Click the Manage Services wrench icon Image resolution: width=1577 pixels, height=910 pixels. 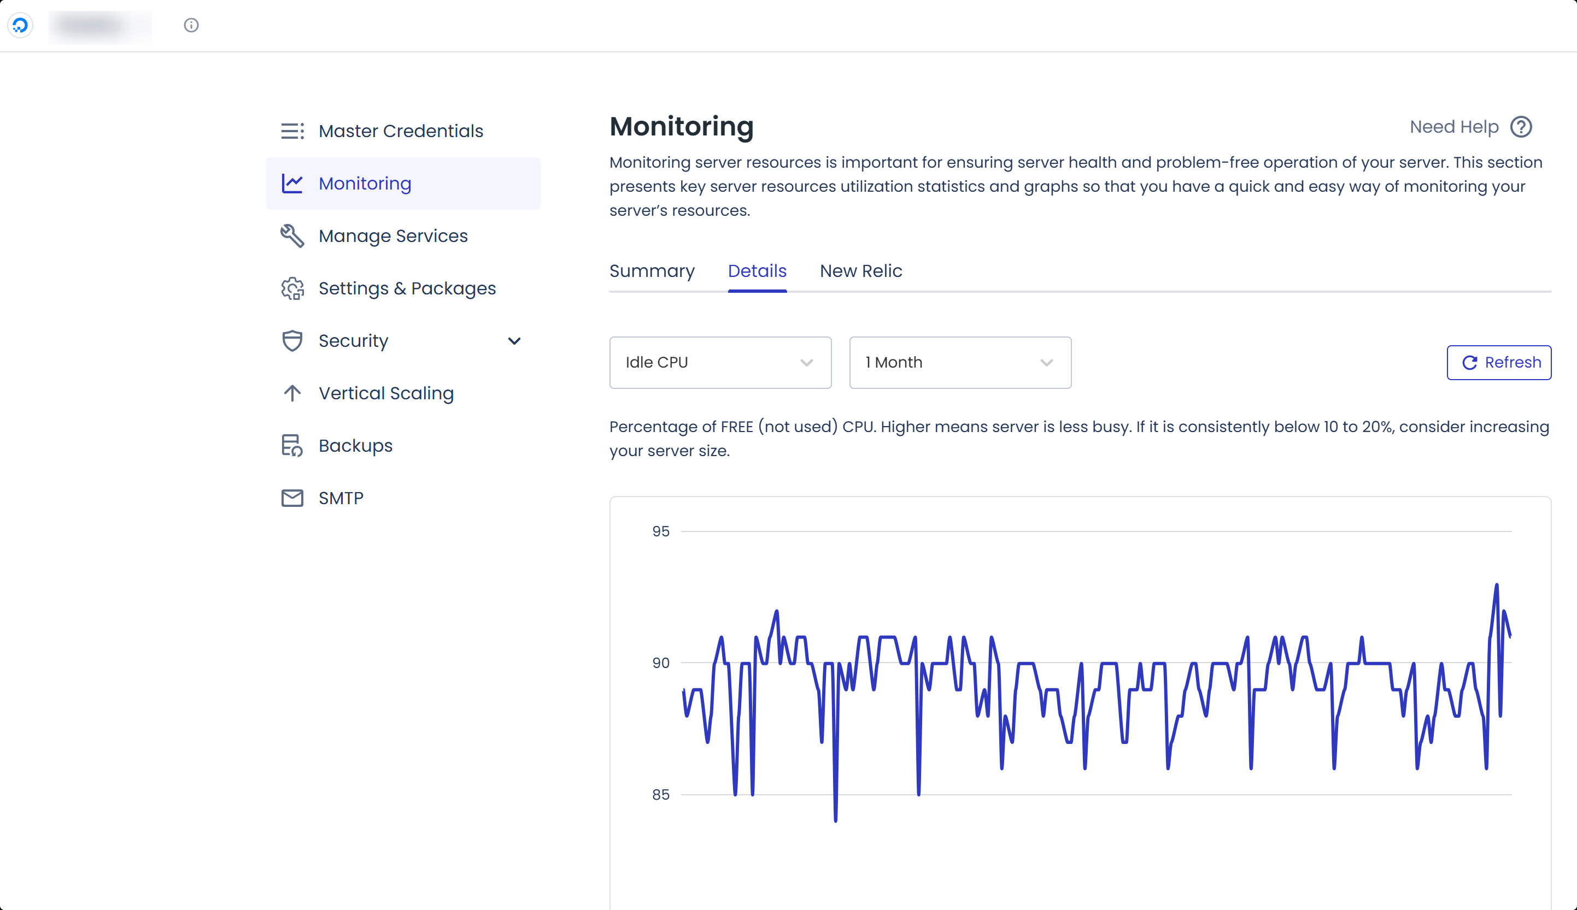292,237
